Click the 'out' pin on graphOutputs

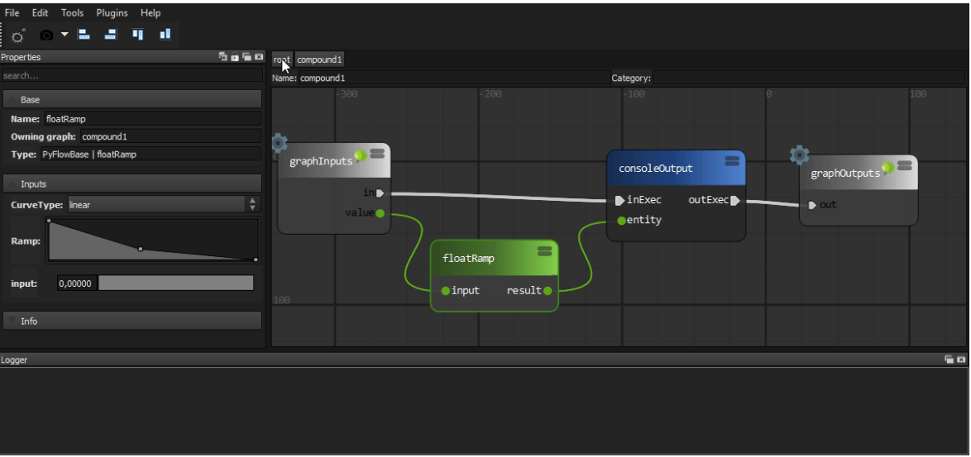[812, 205]
